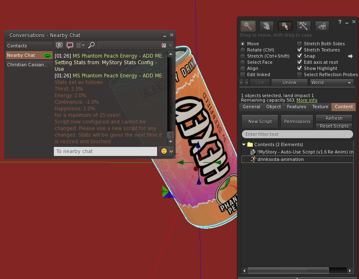The width and height of the screenshot is (359, 279).
Task: Click the green voice indicator on Nearby Chat
Action: (48, 56)
